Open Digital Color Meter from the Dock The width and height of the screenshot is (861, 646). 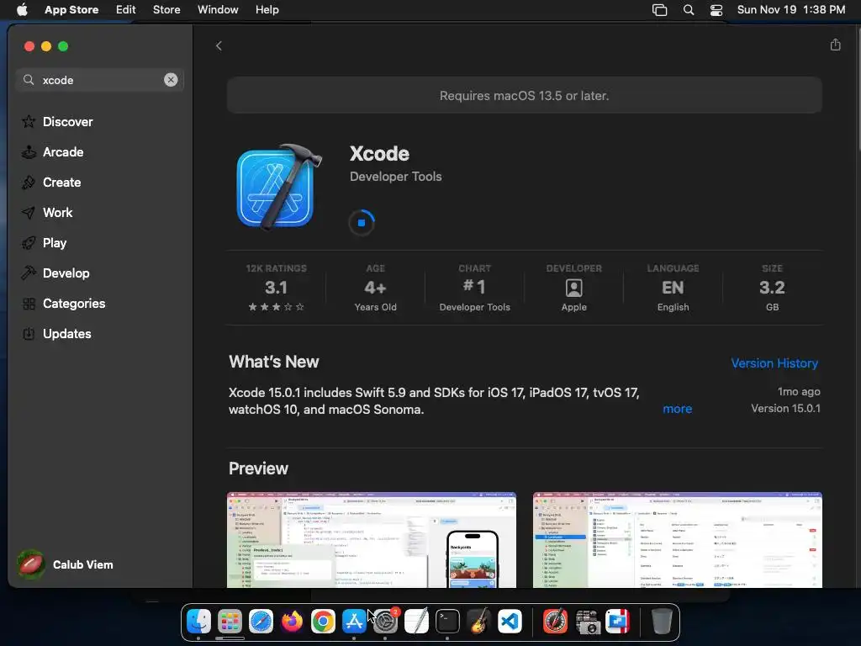coord(555,622)
